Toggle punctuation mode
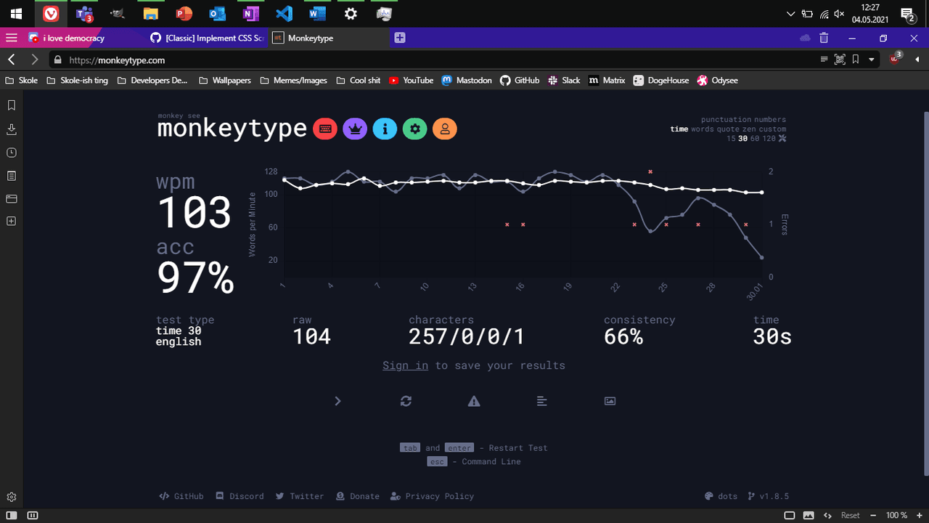929x523 pixels. [726, 120]
